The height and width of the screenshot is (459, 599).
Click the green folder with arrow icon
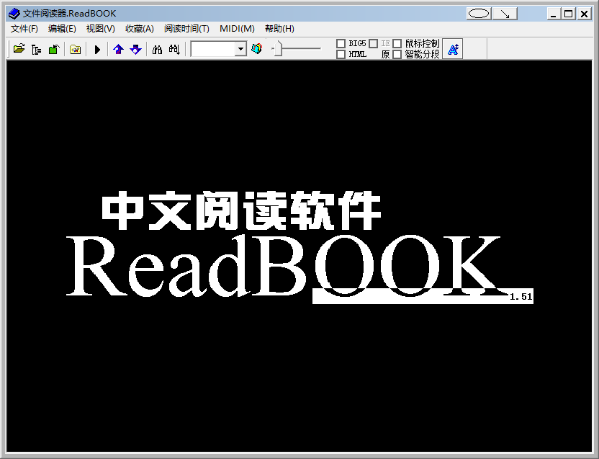pos(54,49)
